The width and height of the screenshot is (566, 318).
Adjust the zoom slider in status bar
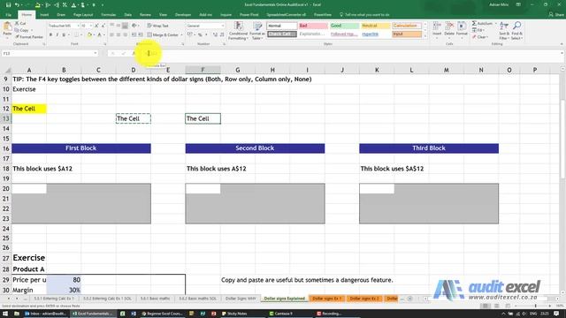click(535, 306)
